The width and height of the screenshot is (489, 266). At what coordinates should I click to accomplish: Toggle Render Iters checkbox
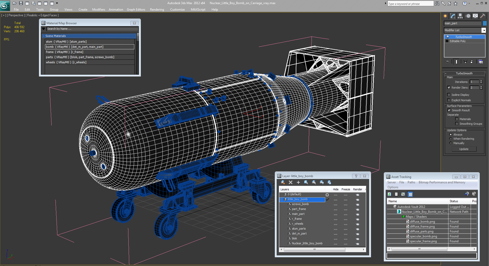(449, 88)
